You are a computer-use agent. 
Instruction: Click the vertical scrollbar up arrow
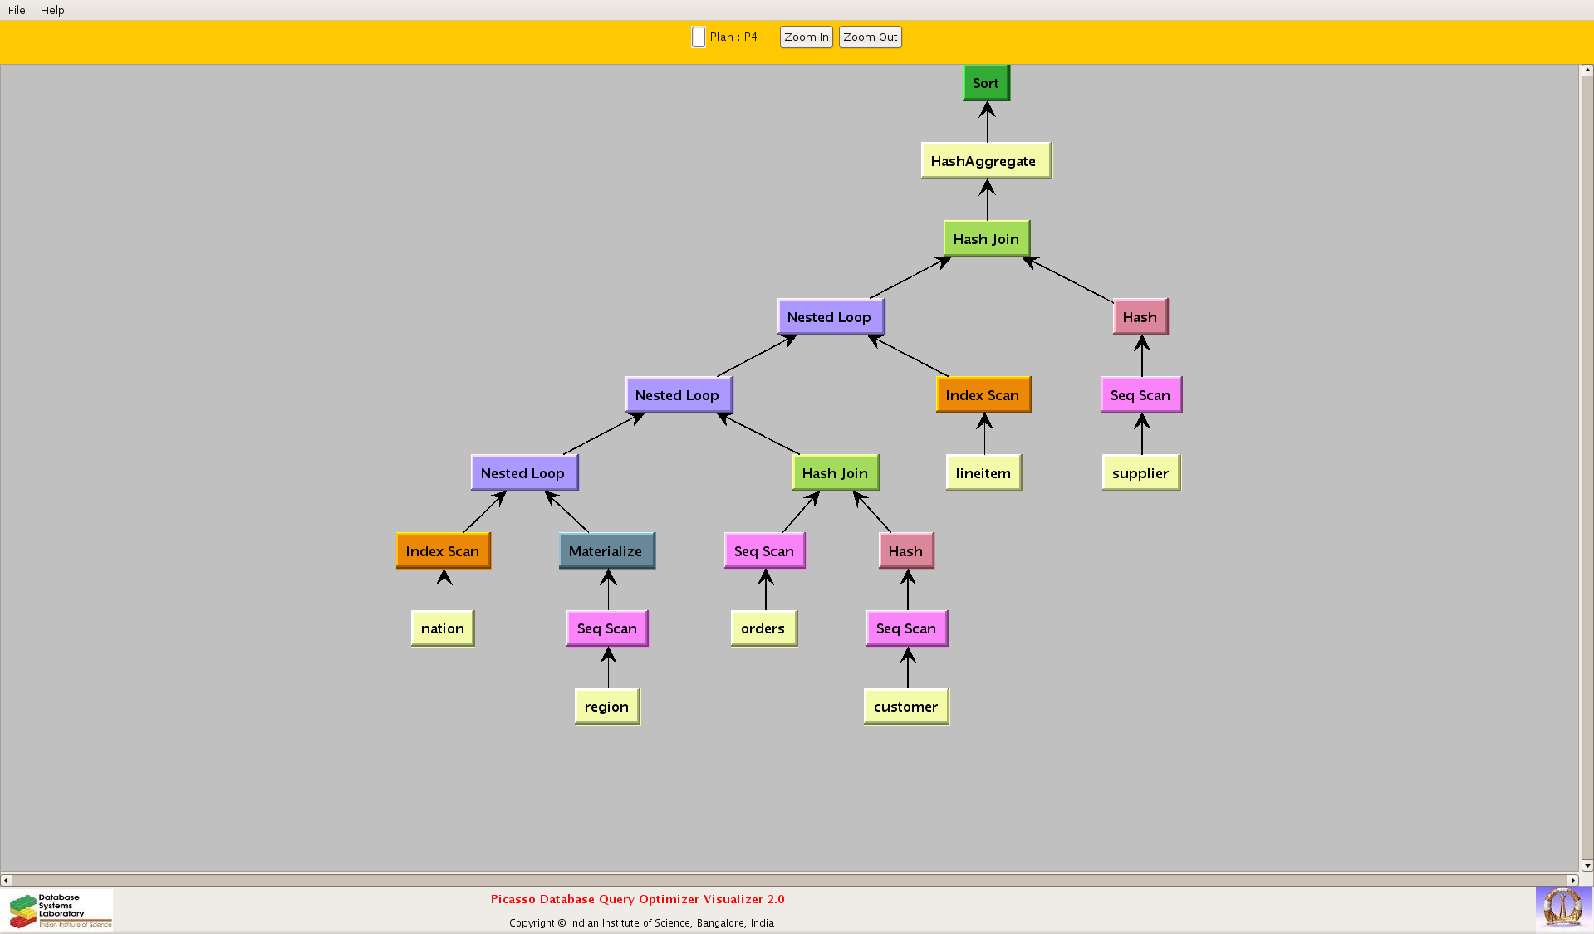pyautogui.click(x=1587, y=71)
